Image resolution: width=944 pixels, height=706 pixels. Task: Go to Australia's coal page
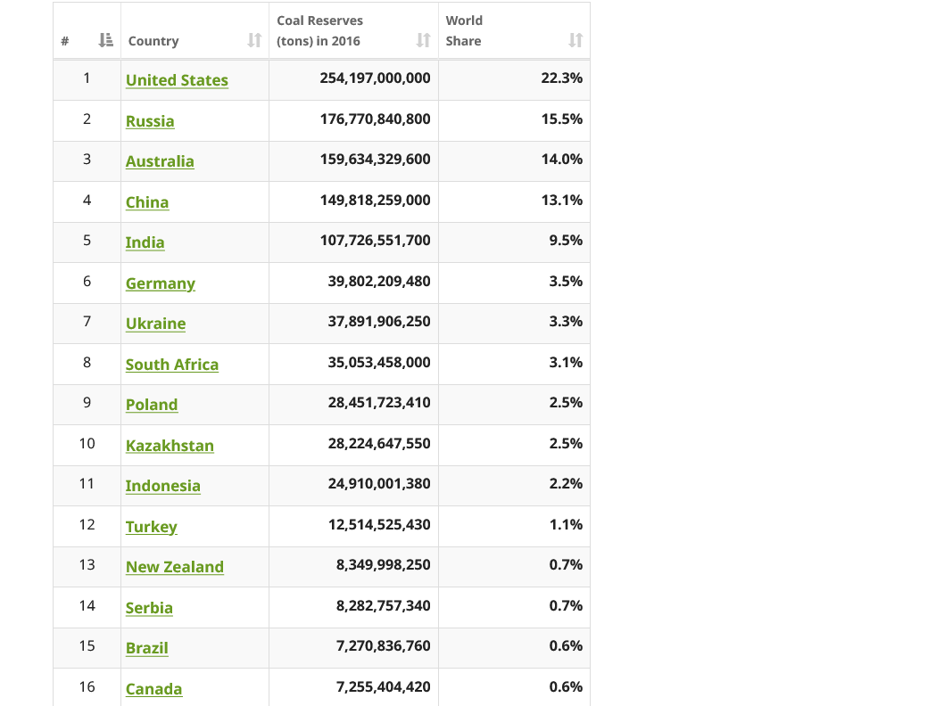click(160, 161)
